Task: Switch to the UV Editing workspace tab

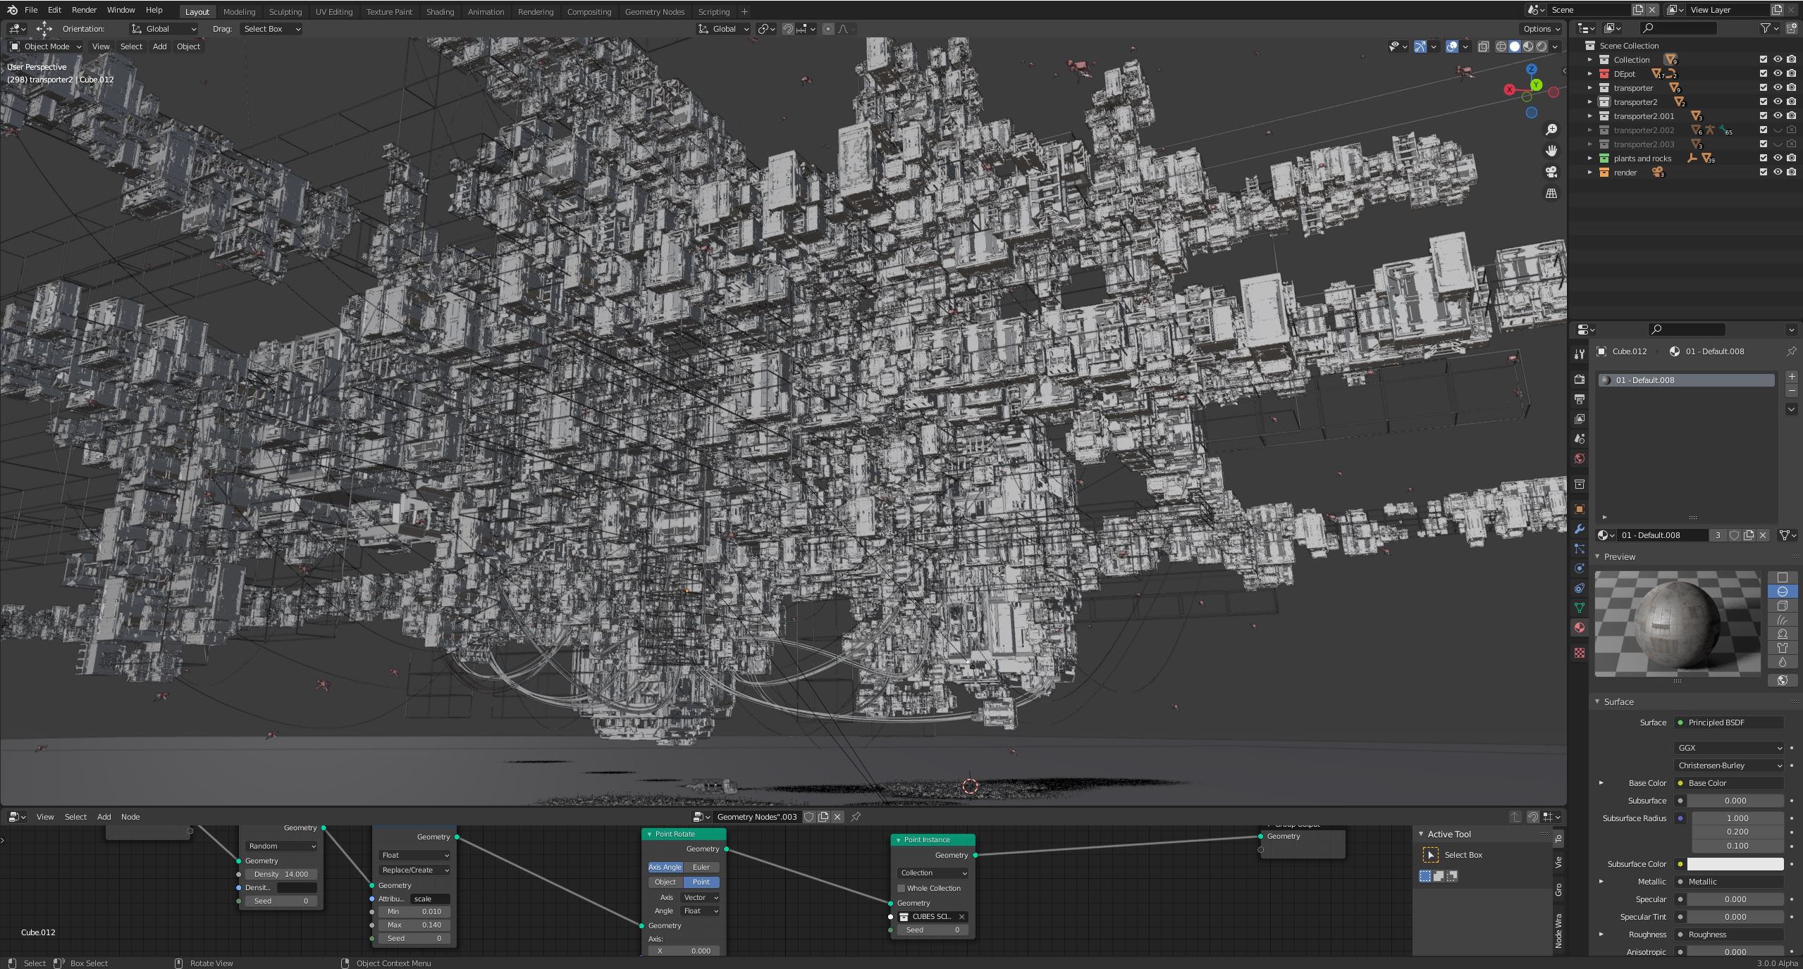Action: tap(333, 12)
